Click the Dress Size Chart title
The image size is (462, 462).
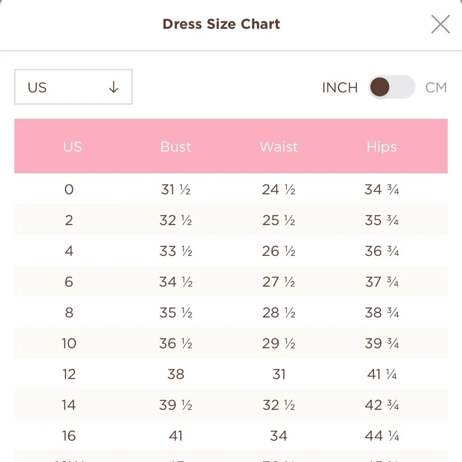(221, 24)
